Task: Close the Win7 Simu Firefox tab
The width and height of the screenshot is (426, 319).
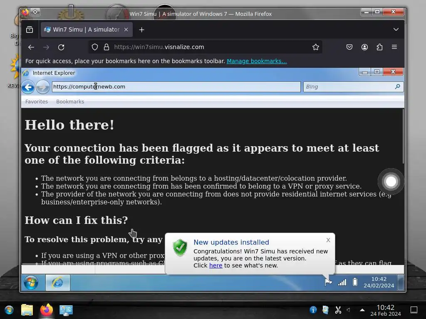Action: (126, 29)
